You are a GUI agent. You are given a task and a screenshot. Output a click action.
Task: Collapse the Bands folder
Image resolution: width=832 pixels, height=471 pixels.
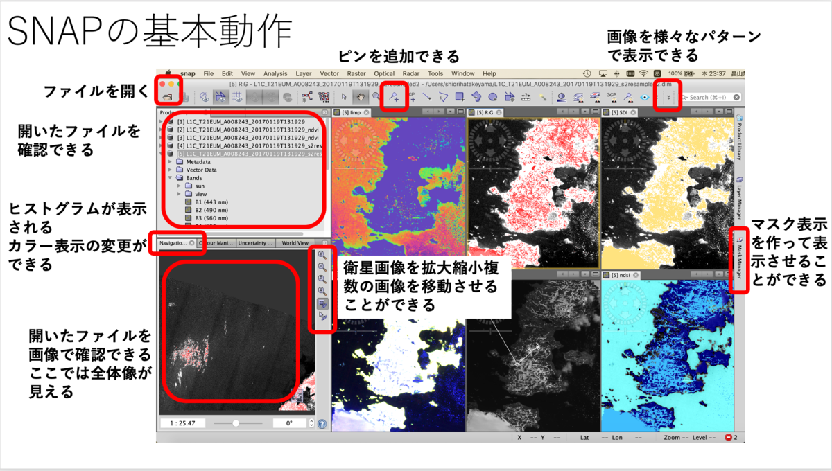pos(171,177)
